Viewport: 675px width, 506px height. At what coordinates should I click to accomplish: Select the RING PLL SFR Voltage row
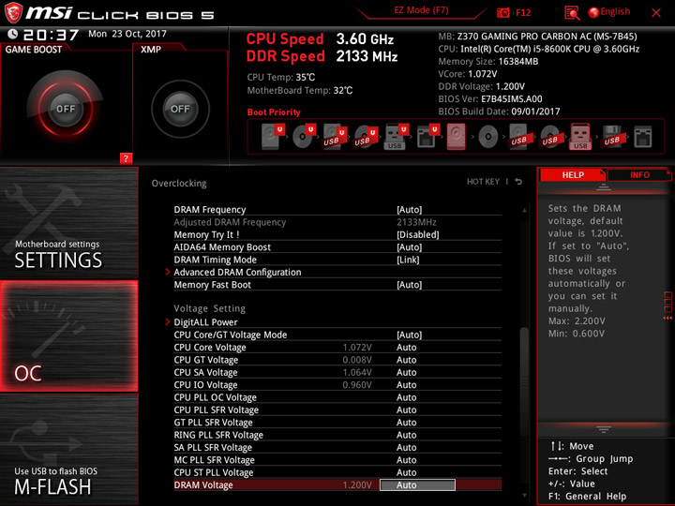tap(337, 435)
